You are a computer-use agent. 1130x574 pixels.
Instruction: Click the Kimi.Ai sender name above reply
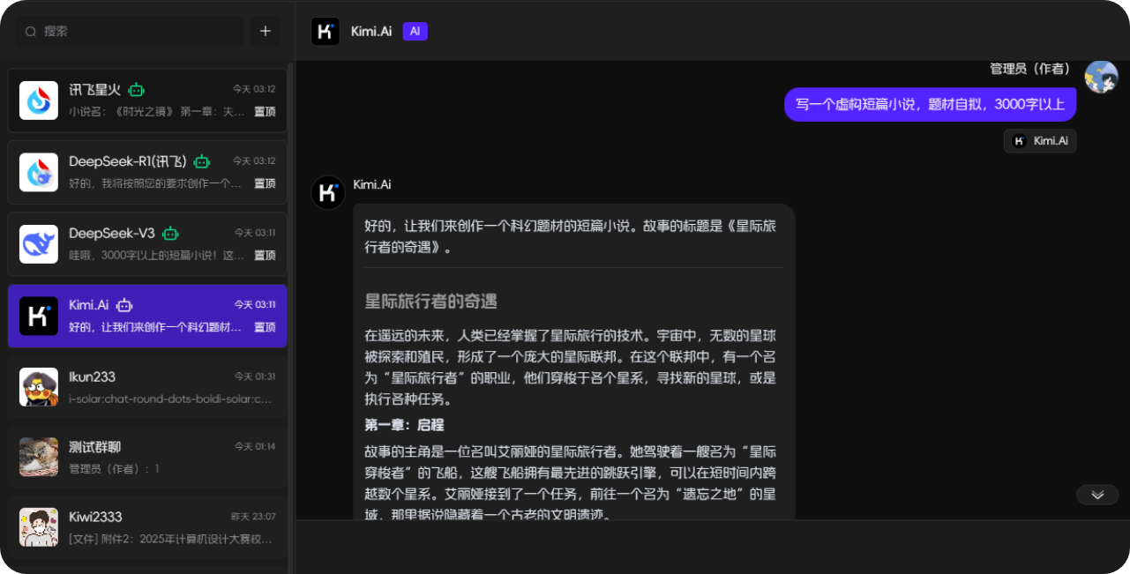click(372, 184)
